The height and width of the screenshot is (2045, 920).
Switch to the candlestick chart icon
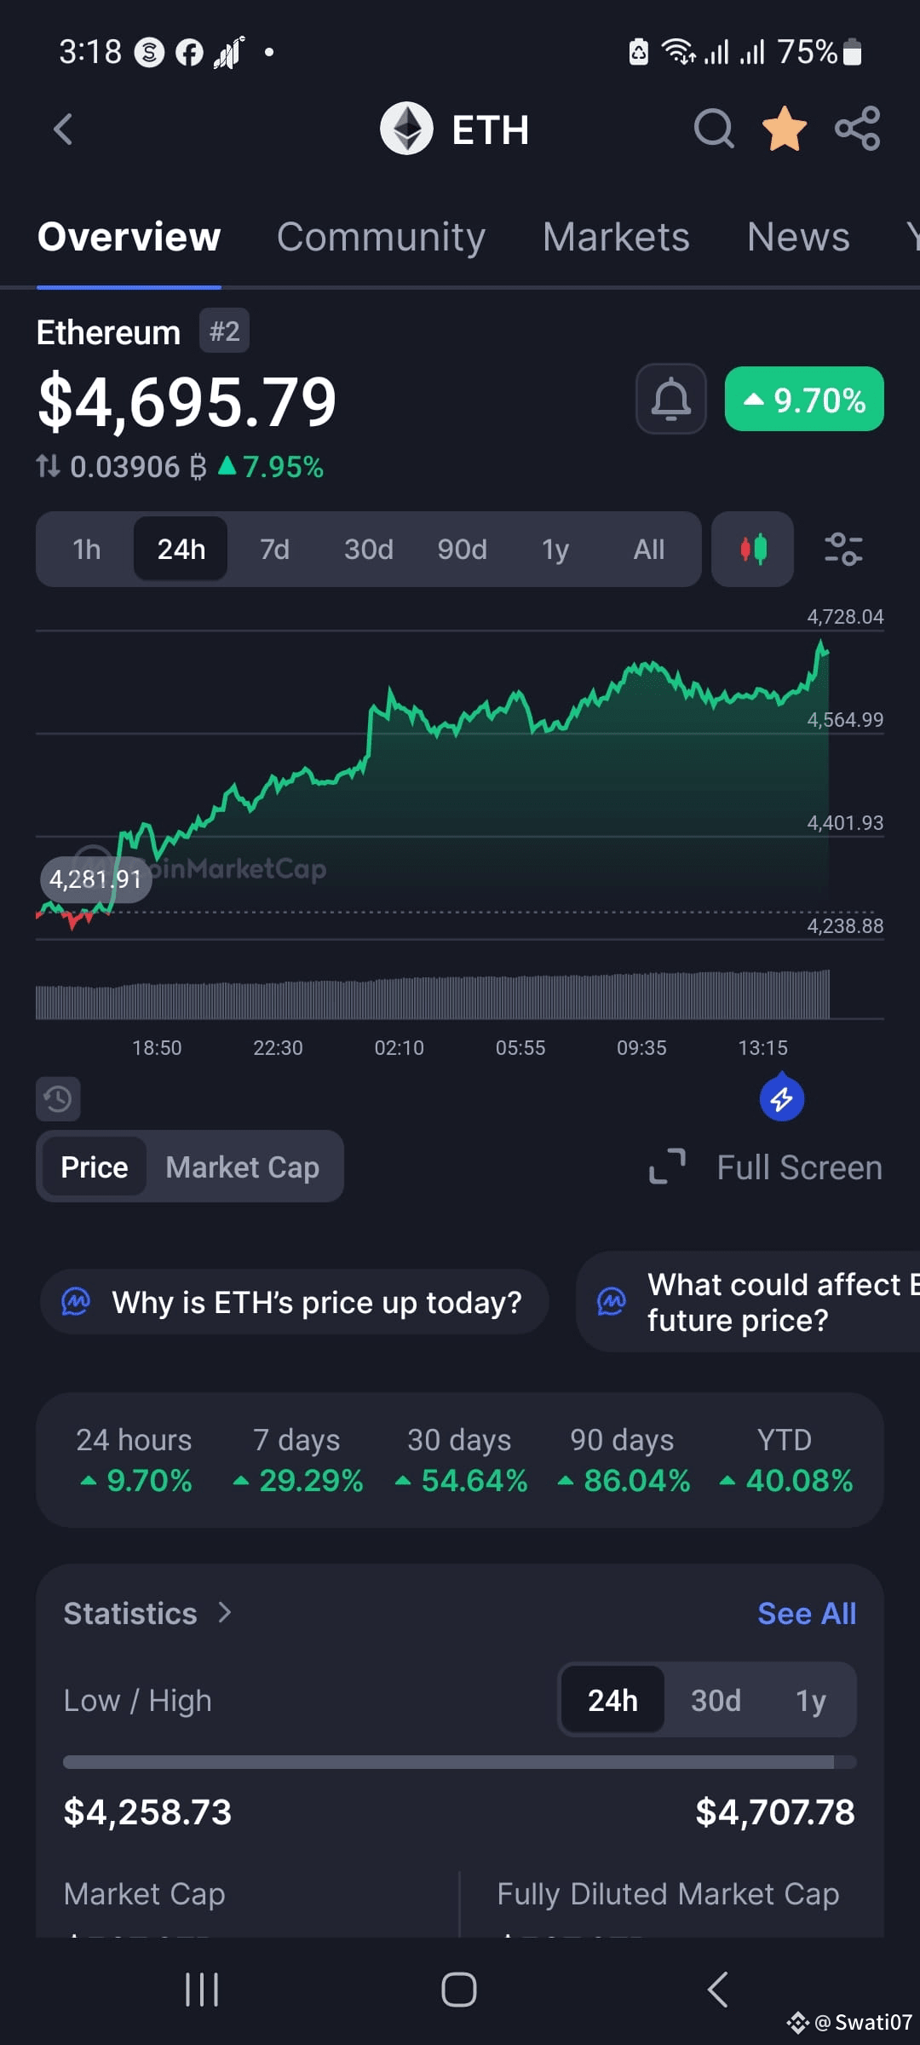tap(753, 549)
